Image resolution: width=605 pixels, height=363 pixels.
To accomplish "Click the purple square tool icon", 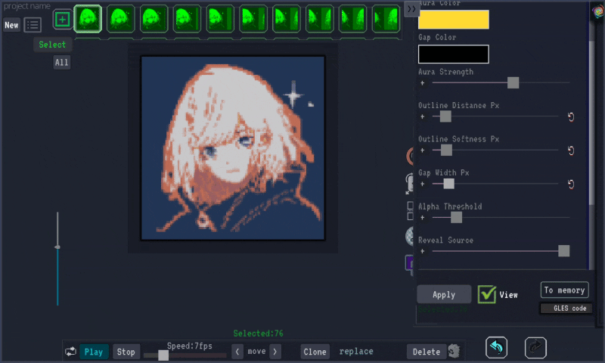I will 409,263.
